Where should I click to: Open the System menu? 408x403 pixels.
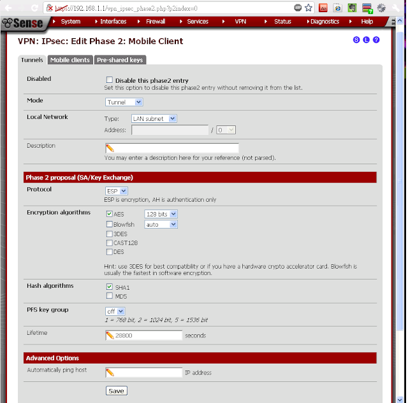tap(71, 22)
